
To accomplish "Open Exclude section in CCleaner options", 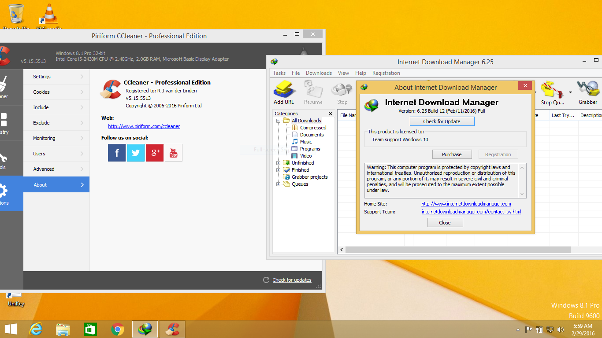I will tap(56, 123).
